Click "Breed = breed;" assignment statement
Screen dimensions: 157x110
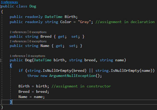pos(34,92)
